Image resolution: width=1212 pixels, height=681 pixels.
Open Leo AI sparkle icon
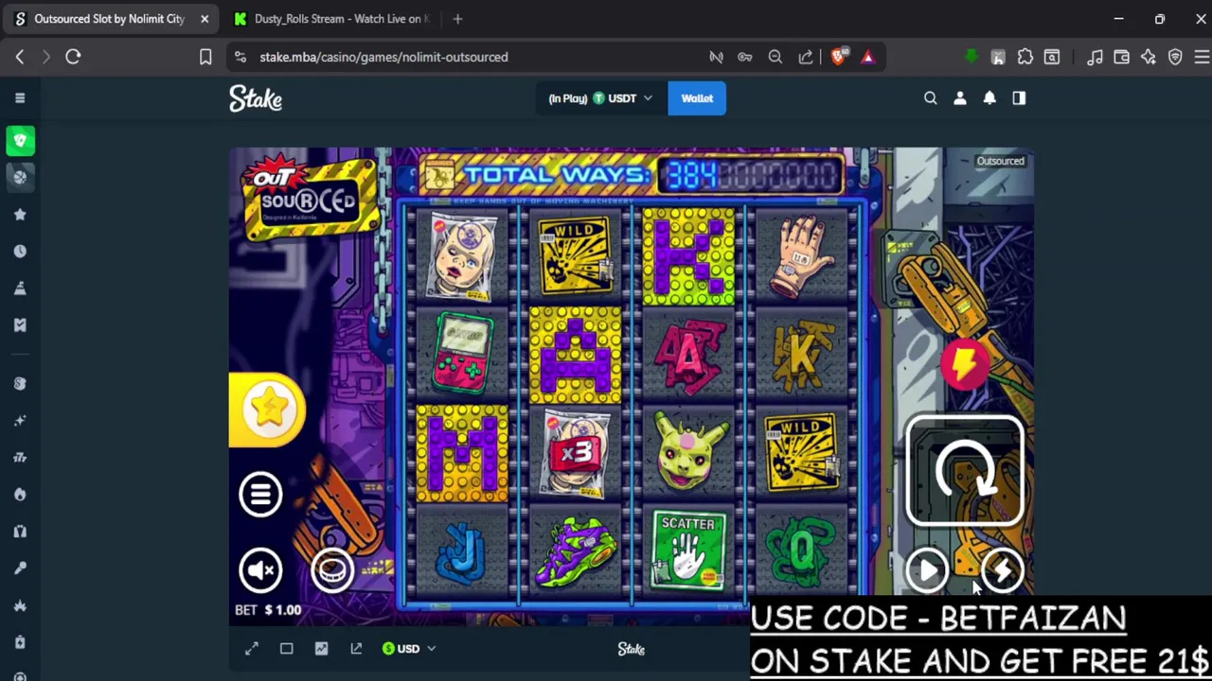pyautogui.click(x=1149, y=58)
